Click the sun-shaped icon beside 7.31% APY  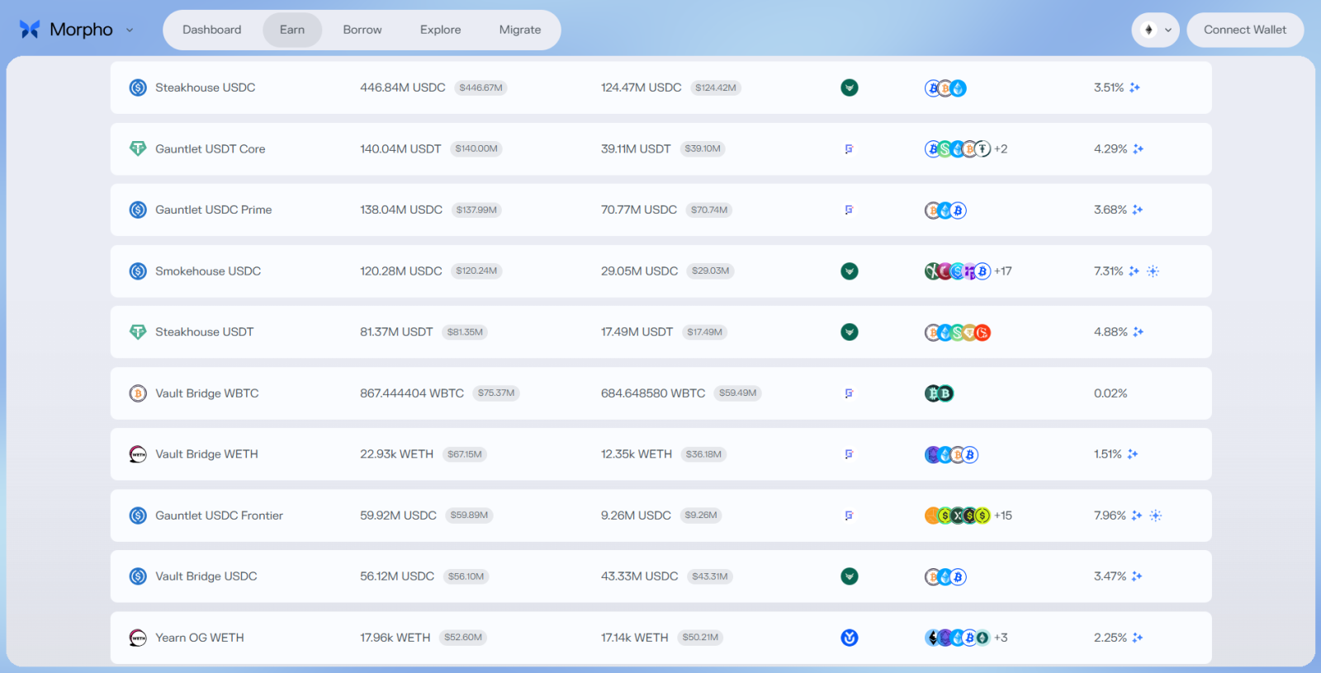[x=1153, y=271]
